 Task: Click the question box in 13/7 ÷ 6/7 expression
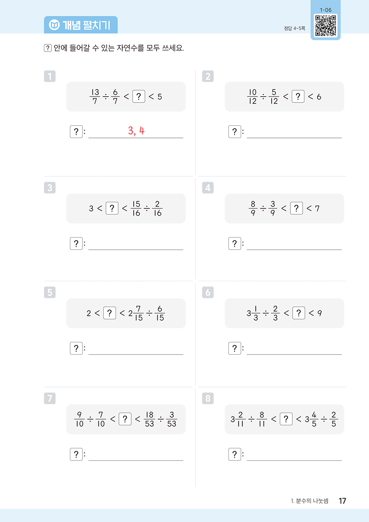pos(139,97)
